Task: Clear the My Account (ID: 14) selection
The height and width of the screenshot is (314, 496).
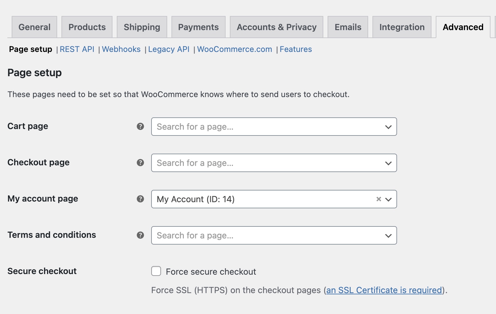Action: (379, 199)
